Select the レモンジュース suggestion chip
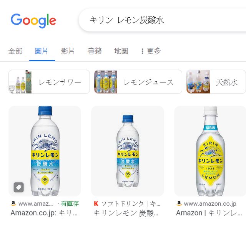This screenshot has height=225, width=246. (138, 82)
